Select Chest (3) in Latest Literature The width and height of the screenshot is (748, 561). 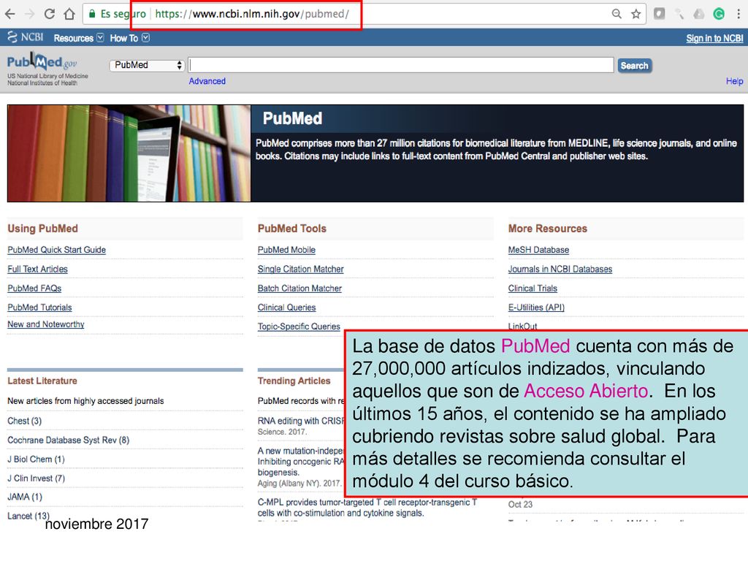24,421
